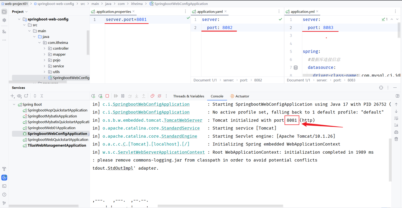This screenshot has width=402, height=208.
Task: Open TomcatWebServer link in console
Action: click(183, 120)
